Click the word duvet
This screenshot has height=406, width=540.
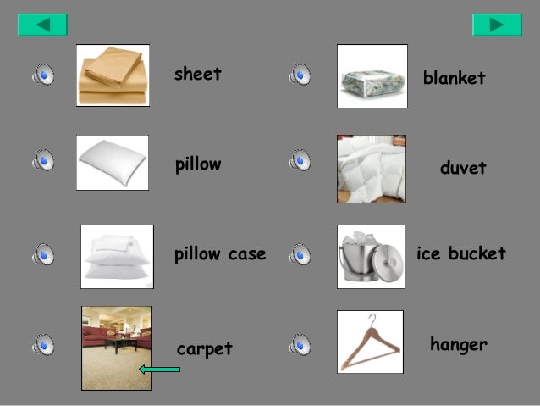pyautogui.click(x=463, y=168)
